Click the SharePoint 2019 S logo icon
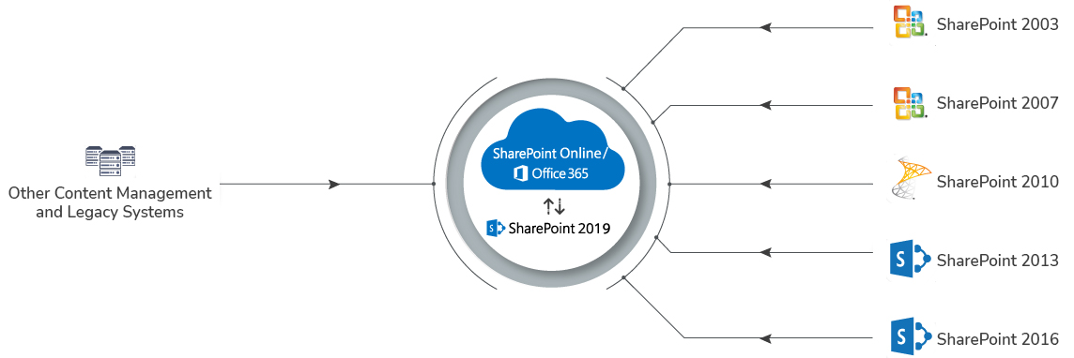The image size is (1074, 358). tap(495, 228)
